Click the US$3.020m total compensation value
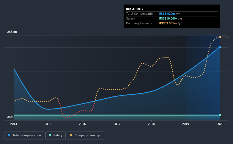Image resolution: width=233 pixels, height=144 pixels. 167,14
